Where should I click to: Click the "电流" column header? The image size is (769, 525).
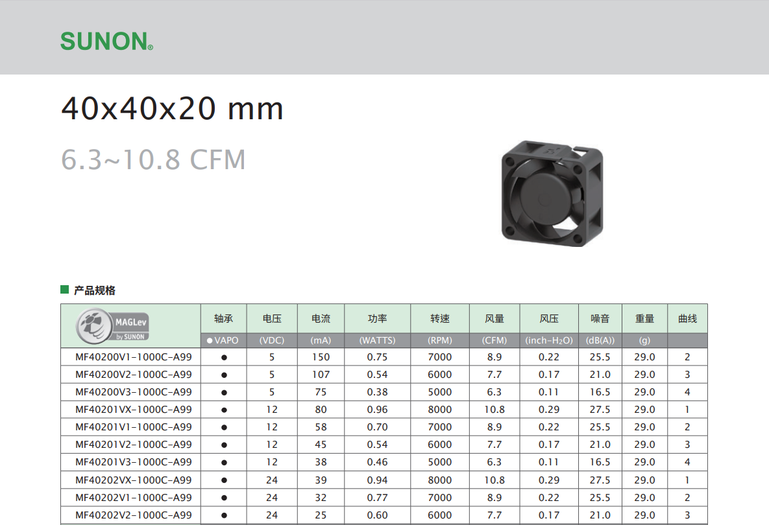[321, 319]
